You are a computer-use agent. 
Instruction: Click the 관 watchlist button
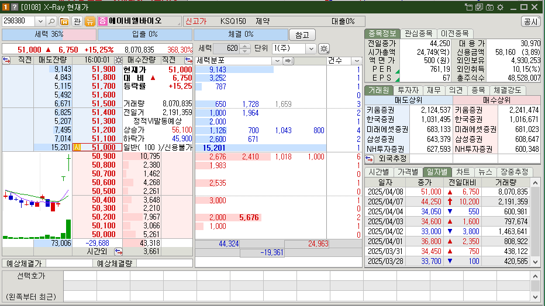click(77, 22)
